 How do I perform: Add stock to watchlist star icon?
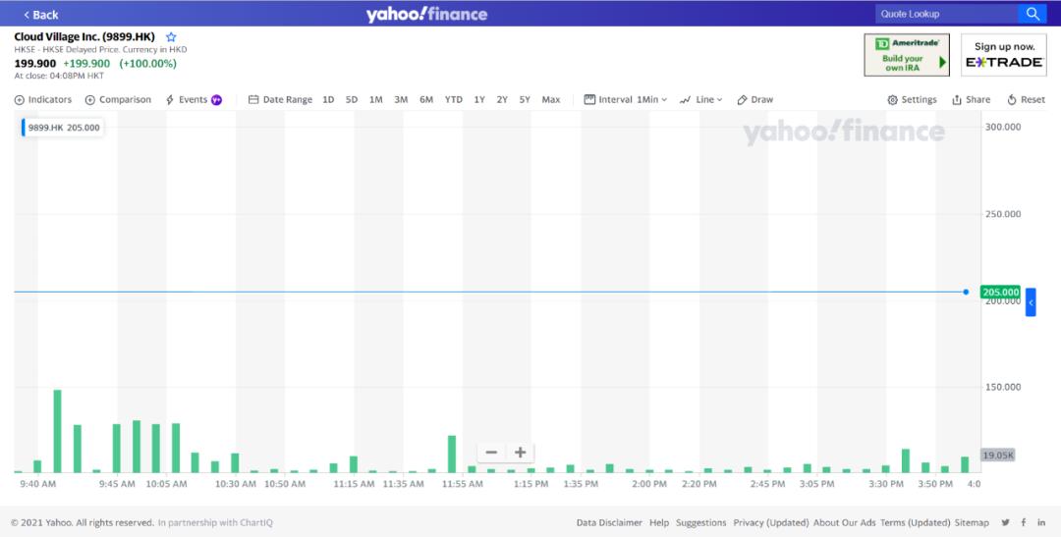pos(171,37)
